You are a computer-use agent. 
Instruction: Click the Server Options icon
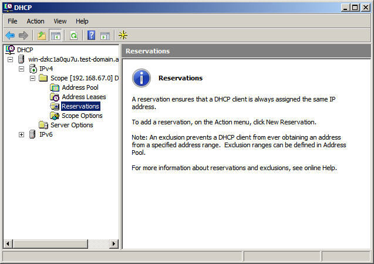pyautogui.click(x=43, y=125)
